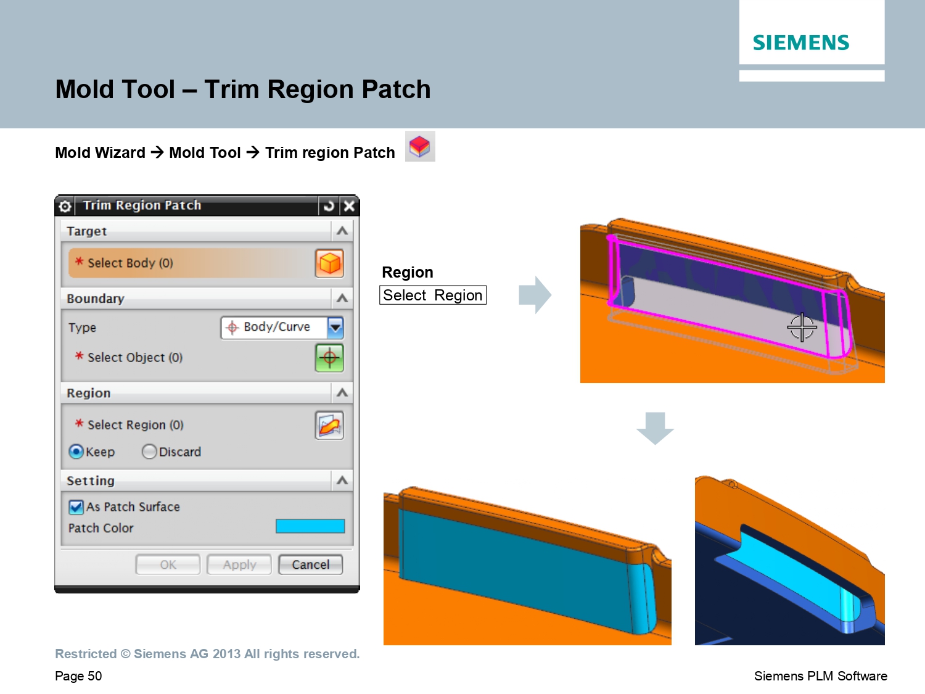The image size is (925, 694).
Task: Click the Cancel button
Action: 311,564
